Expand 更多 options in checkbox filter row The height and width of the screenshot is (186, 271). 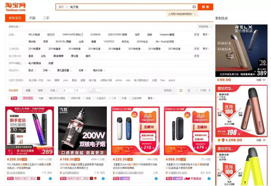point(151,98)
